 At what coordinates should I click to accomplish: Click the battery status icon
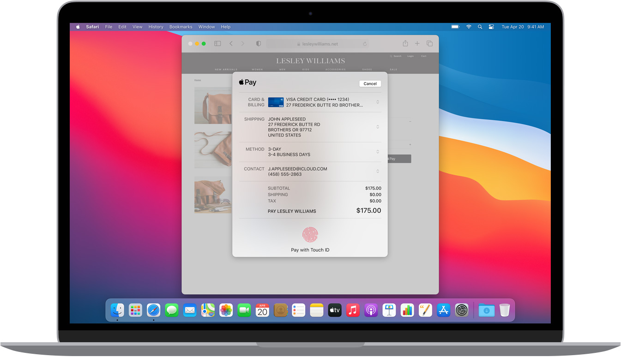[x=455, y=27]
